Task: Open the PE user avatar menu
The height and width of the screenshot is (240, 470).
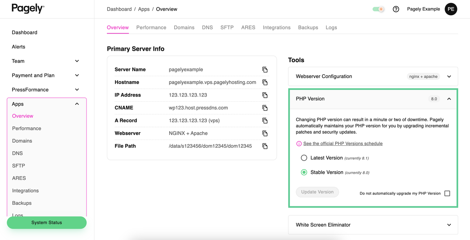Action: (x=451, y=9)
